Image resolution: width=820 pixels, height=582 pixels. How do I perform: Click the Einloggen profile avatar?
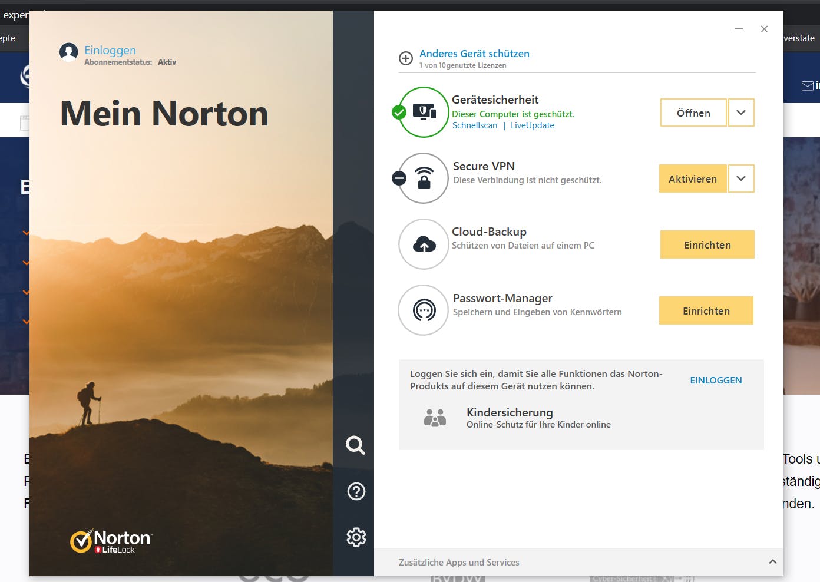[x=68, y=53]
